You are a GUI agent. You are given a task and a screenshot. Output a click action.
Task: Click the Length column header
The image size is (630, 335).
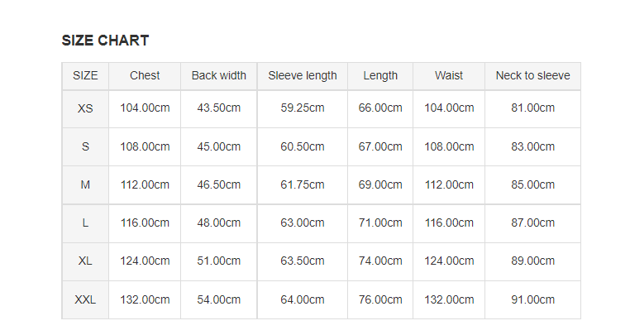(x=380, y=75)
